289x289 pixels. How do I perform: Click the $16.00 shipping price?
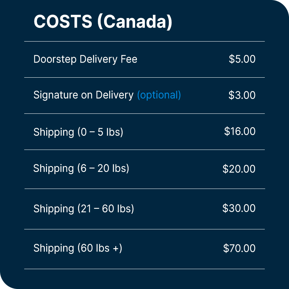(240, 131)
